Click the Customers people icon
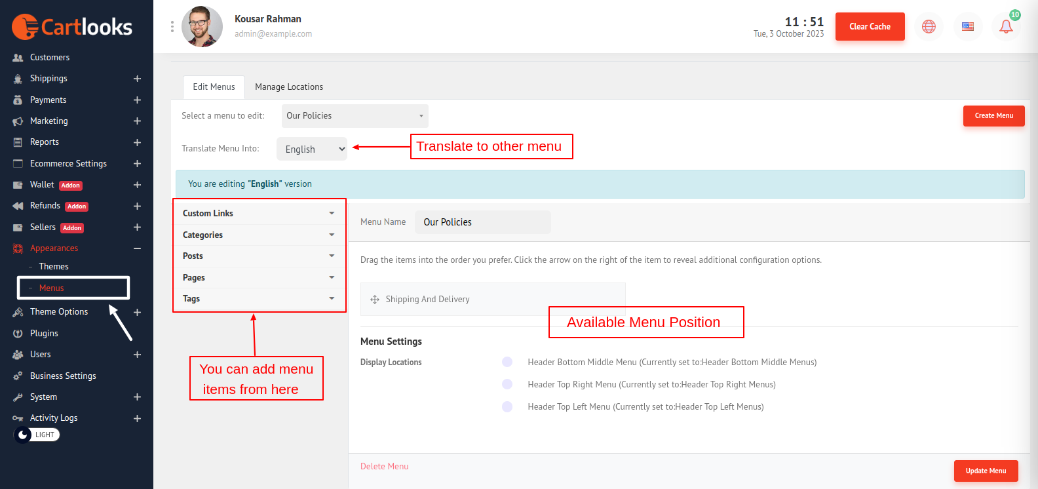 [18, 58]
